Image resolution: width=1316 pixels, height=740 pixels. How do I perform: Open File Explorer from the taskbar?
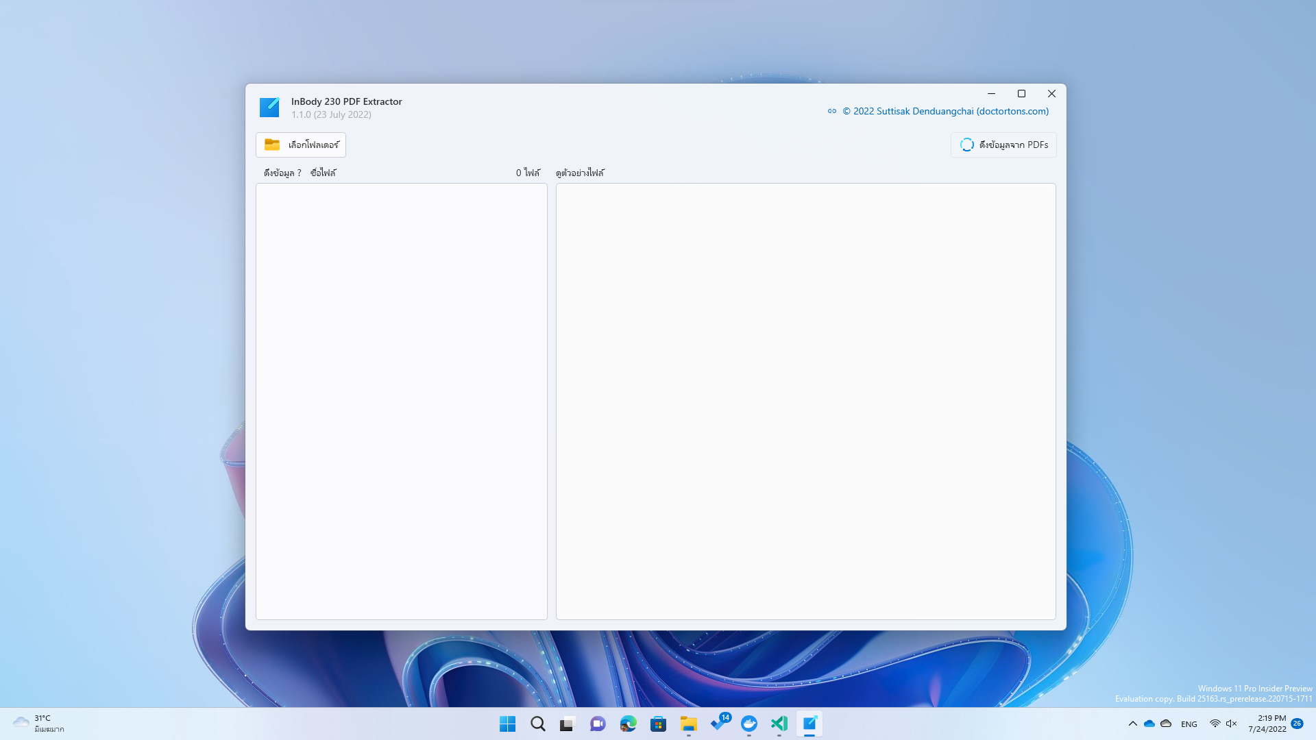pos(689,724)
